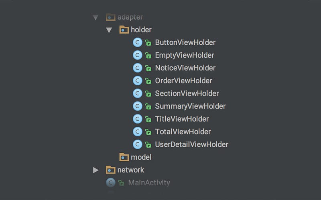Click the class icon beside ButtonViewHolder
Image resolution: width=321 pixels, height=200 pixels.
pos(137,42)
